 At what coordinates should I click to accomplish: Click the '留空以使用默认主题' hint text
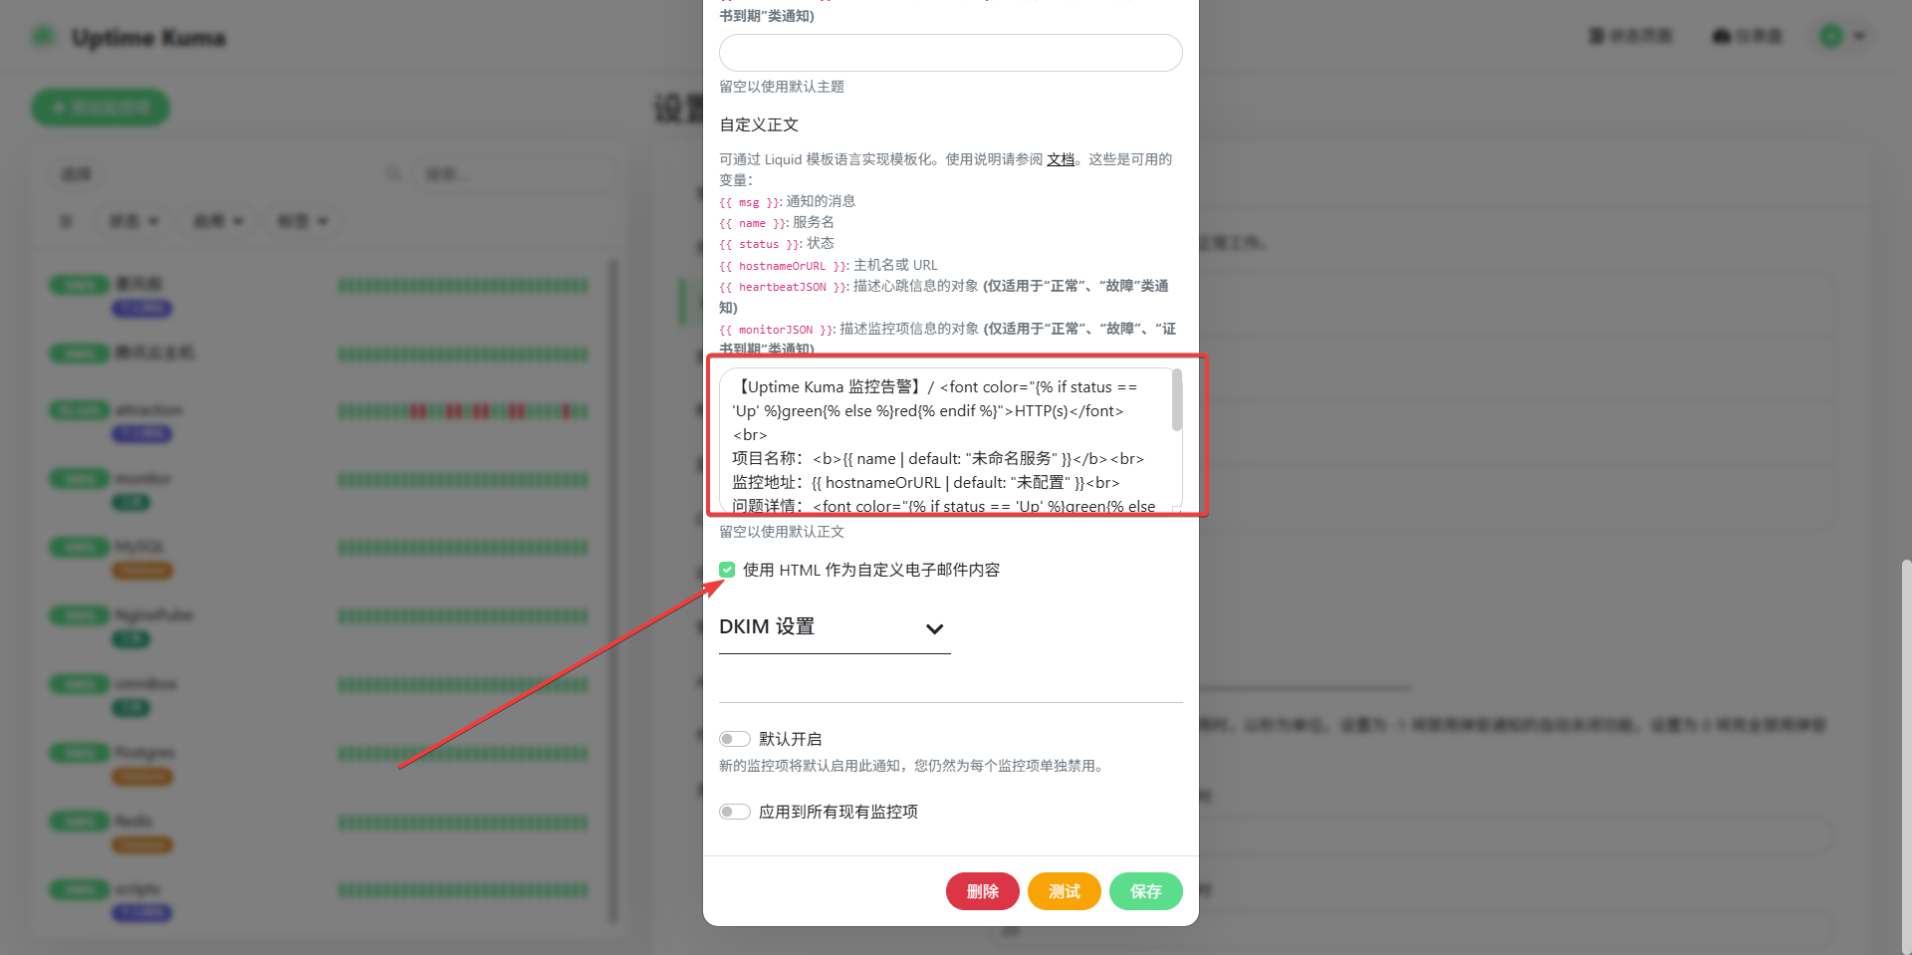point(782,87)
